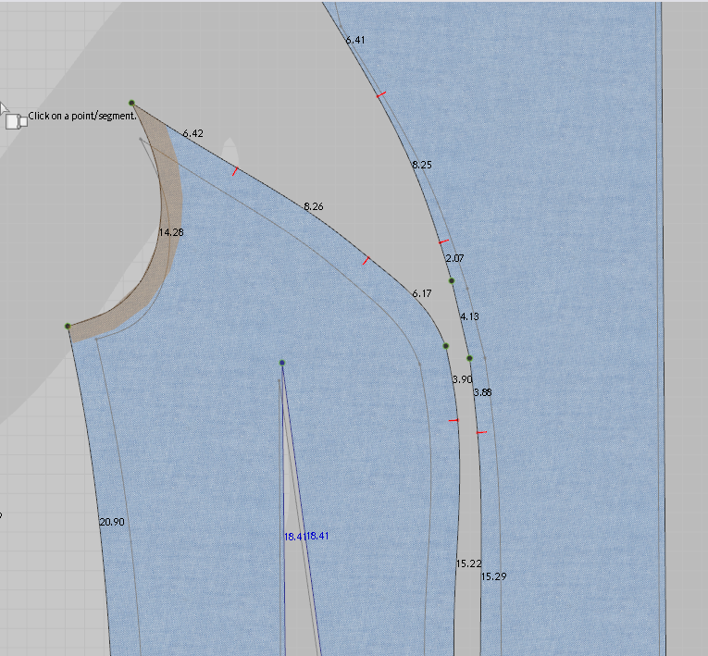Click the red notch between 3.90 and 15.22
Screen dimensions: 708x656
(453, 420)
